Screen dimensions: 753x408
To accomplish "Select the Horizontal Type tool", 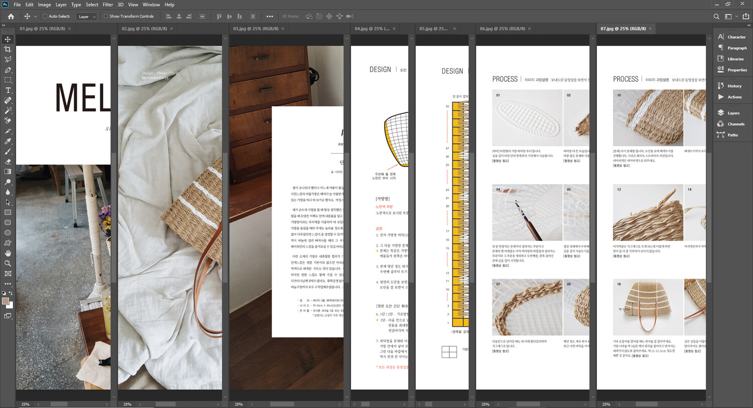I will (x=8, y=90).
